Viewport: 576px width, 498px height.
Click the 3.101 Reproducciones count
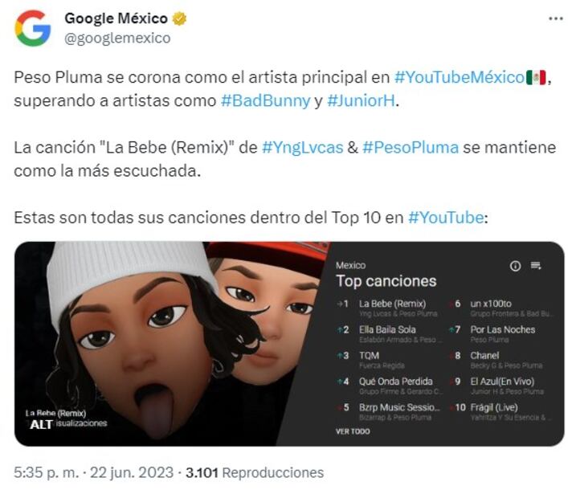coord(255,472)
